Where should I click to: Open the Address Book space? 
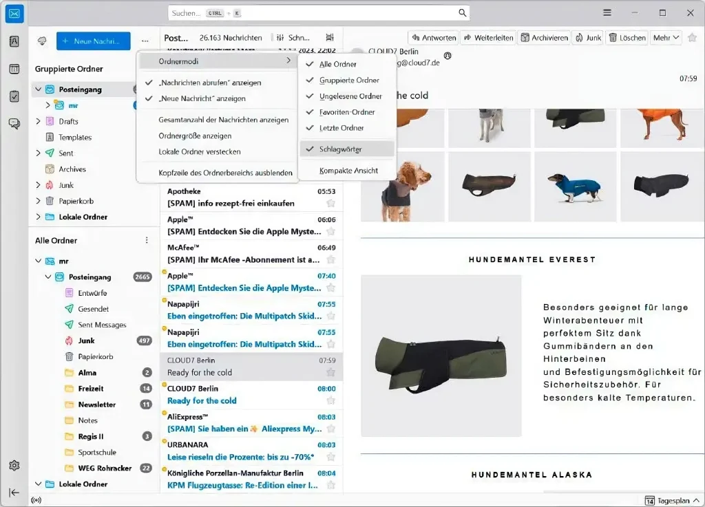click(x=14, y=43)
